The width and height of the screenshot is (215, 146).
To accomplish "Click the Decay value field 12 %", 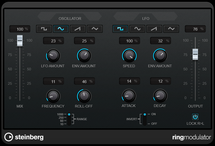I will pos(161,81).
